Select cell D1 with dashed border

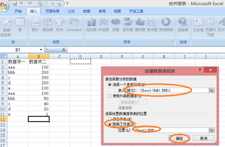(x=81, y=62)
